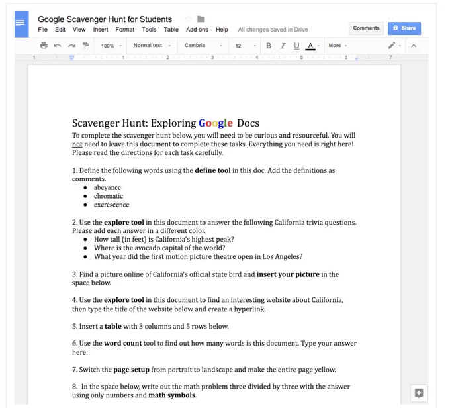Open the Help menu
The width and height of the screenshot is (450, 408).
(x=222, y=30)
